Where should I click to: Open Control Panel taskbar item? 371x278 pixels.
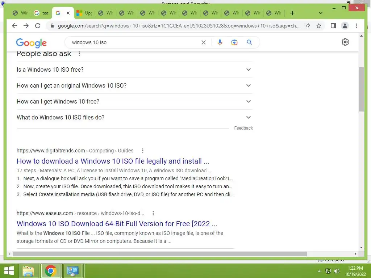(72, 271)
